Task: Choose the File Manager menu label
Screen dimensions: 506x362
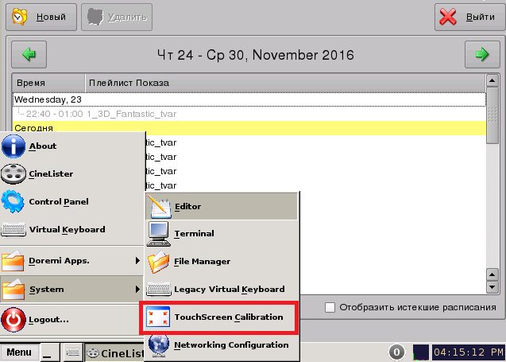Action: 202,261
